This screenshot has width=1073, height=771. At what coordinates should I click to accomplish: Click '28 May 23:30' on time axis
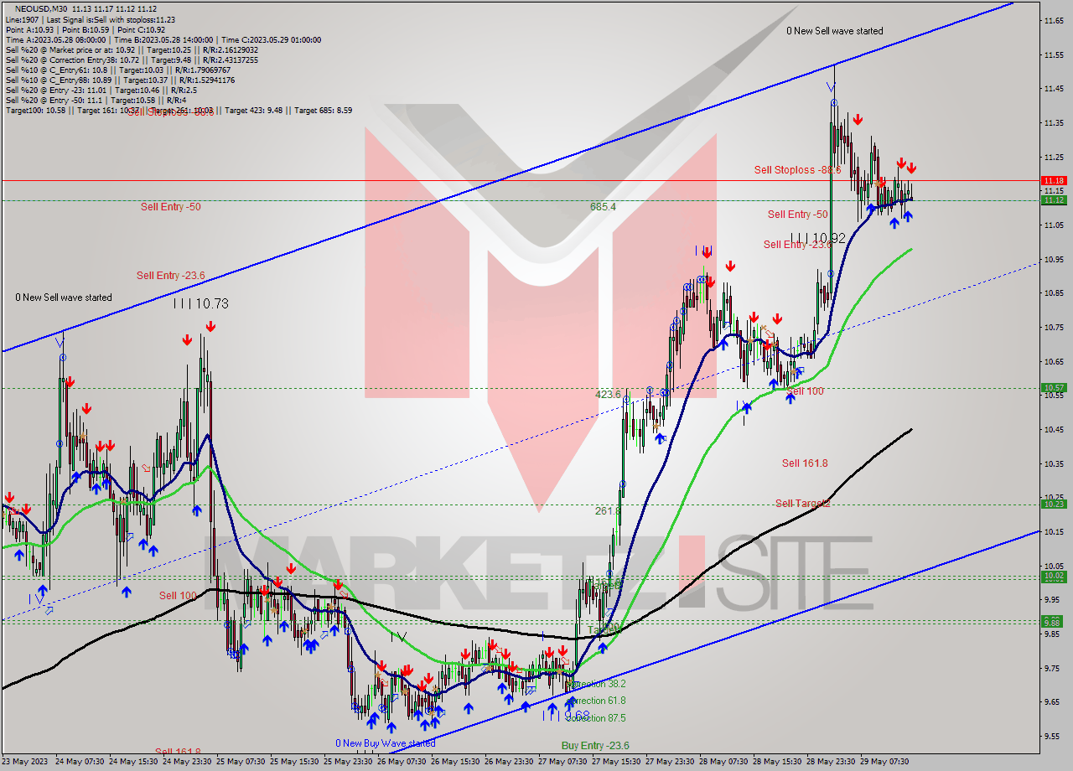[x=832, y=762]
